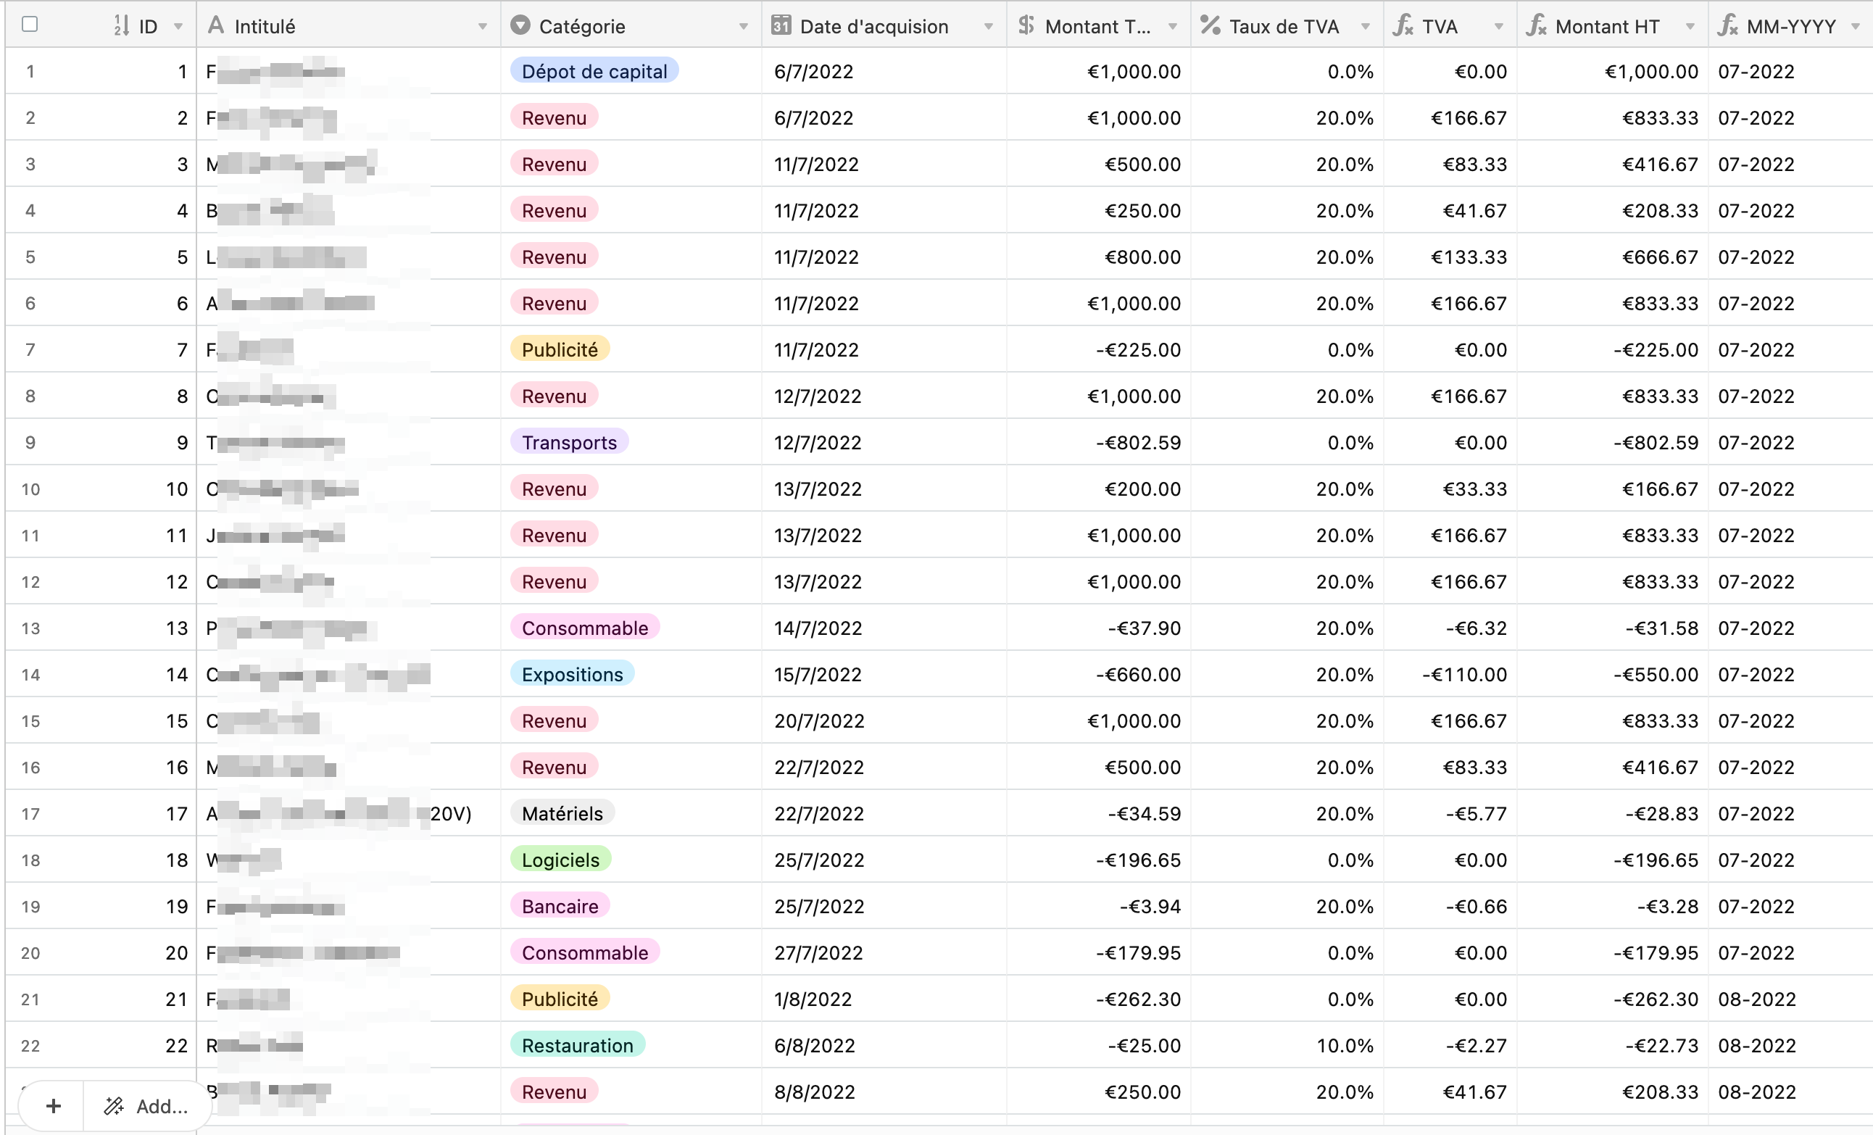Open the TVA column dropdown arrow

[x=1499, y=27]
